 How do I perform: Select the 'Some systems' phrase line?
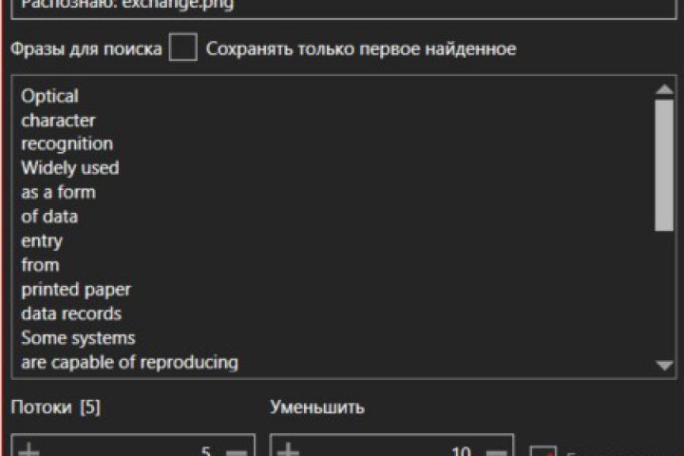[78, 337]
